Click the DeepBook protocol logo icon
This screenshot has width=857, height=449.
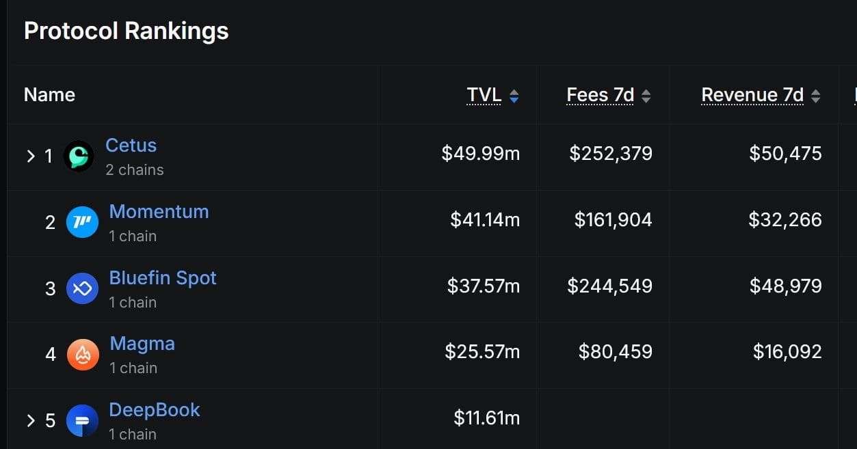(82, 420)
